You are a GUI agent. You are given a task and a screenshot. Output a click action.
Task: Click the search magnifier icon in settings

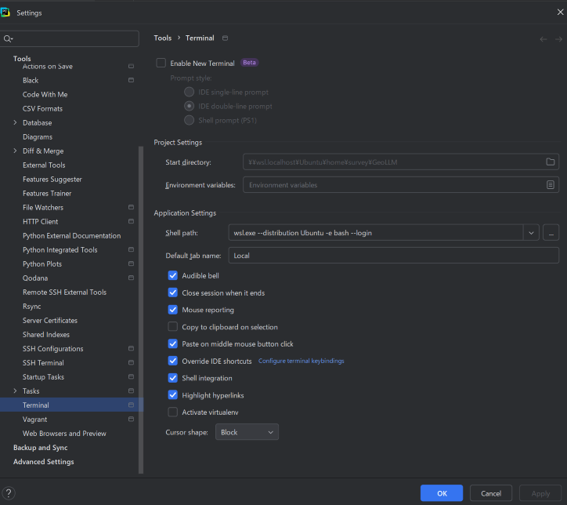tap(8, 38)
